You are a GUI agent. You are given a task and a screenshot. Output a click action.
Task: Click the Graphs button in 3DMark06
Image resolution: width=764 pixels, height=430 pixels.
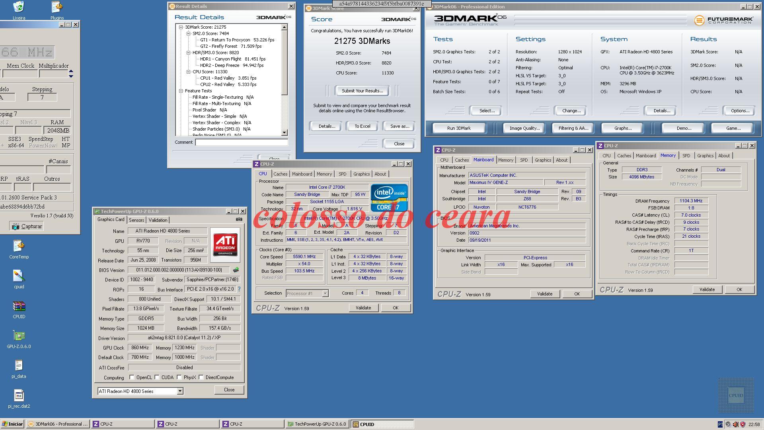(x=623, y=128)
